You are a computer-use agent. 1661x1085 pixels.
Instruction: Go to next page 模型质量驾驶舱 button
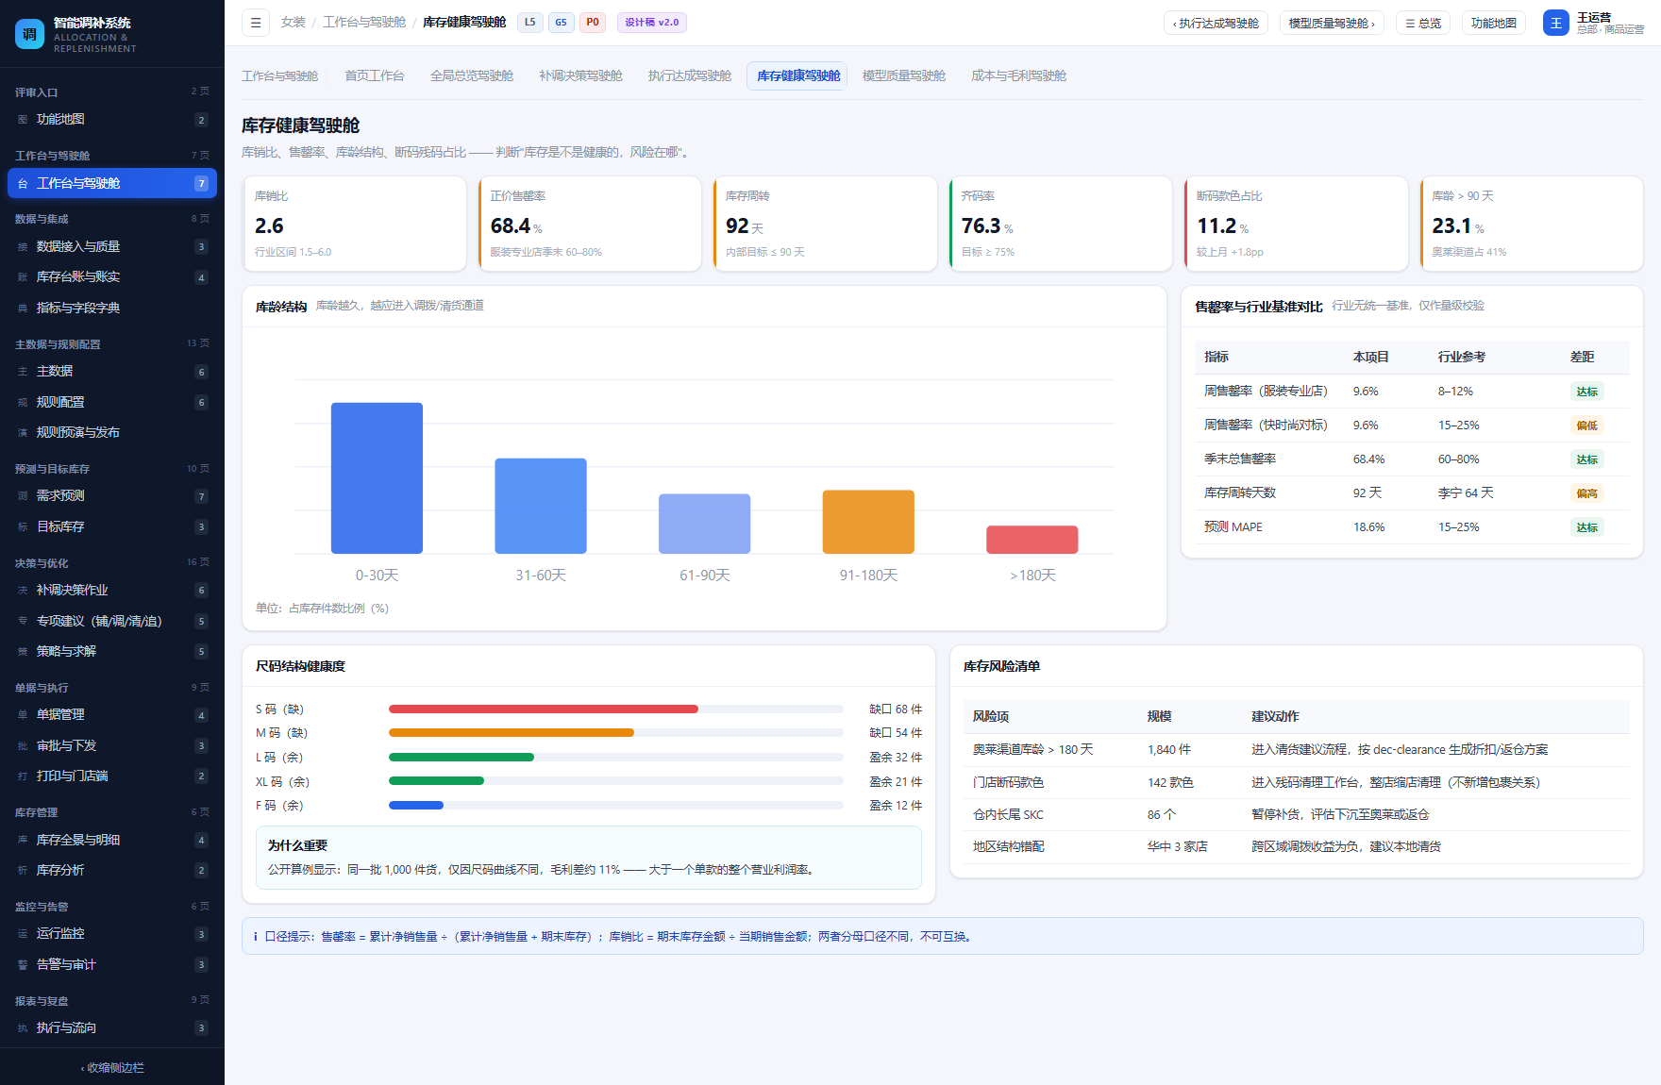pyautogui.click(x=1332, y=23)
